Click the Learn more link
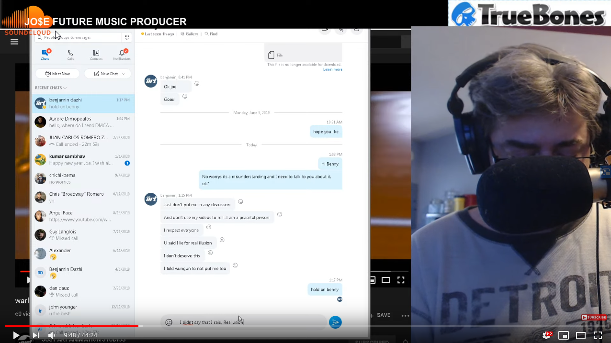 click(333, 69)
